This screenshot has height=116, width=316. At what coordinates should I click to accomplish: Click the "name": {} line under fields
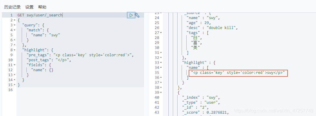42,70
